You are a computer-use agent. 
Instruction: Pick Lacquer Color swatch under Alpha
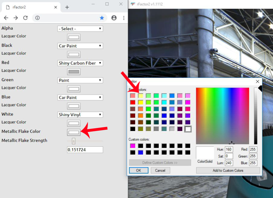[74, 37]
